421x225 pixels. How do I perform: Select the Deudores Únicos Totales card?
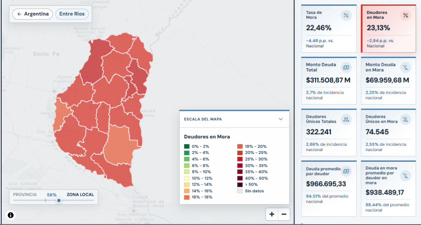(x=328, y=133)
